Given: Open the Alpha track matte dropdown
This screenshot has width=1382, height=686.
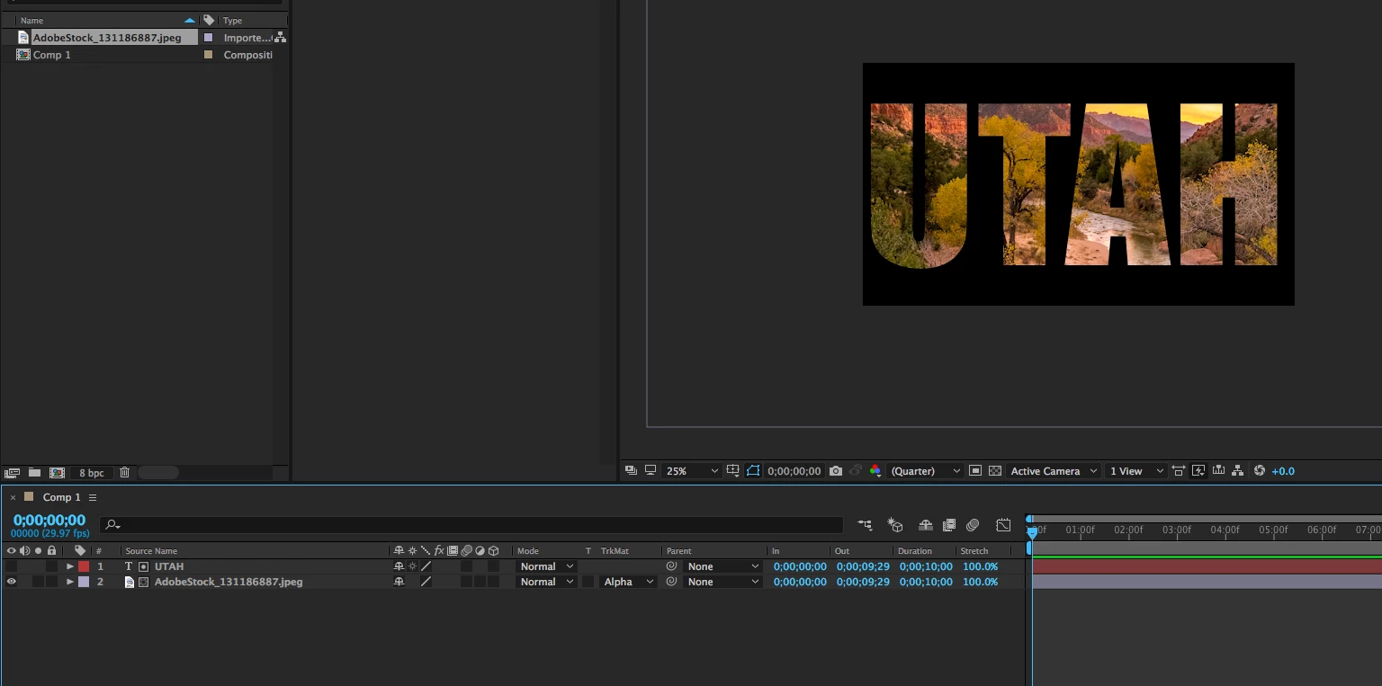Looking at the screenshot, I should tap(628, 582).
